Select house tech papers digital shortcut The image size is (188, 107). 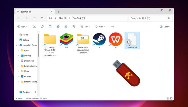click(x=83, y=44)
